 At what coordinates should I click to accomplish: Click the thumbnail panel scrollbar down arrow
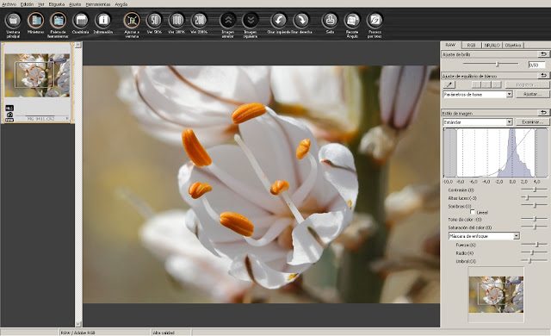click(78, 324)
